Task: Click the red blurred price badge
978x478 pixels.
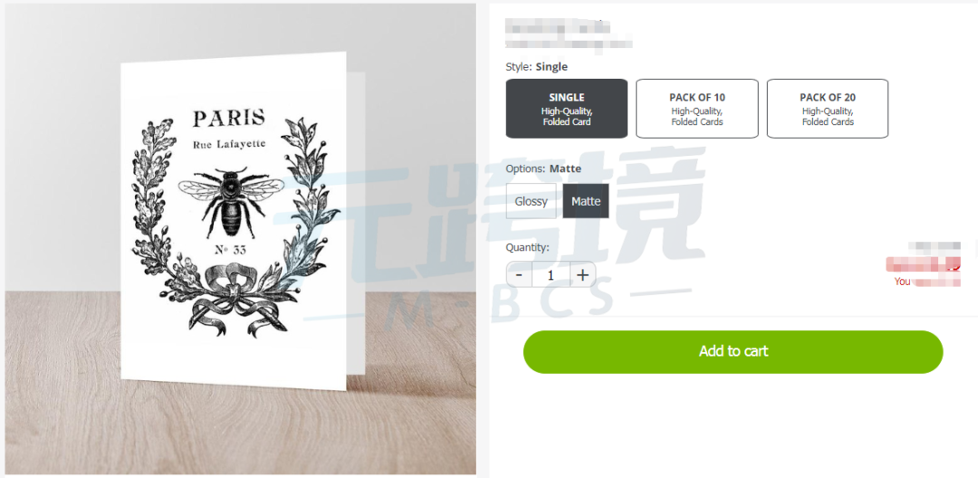Action: (x=923, y=263)
